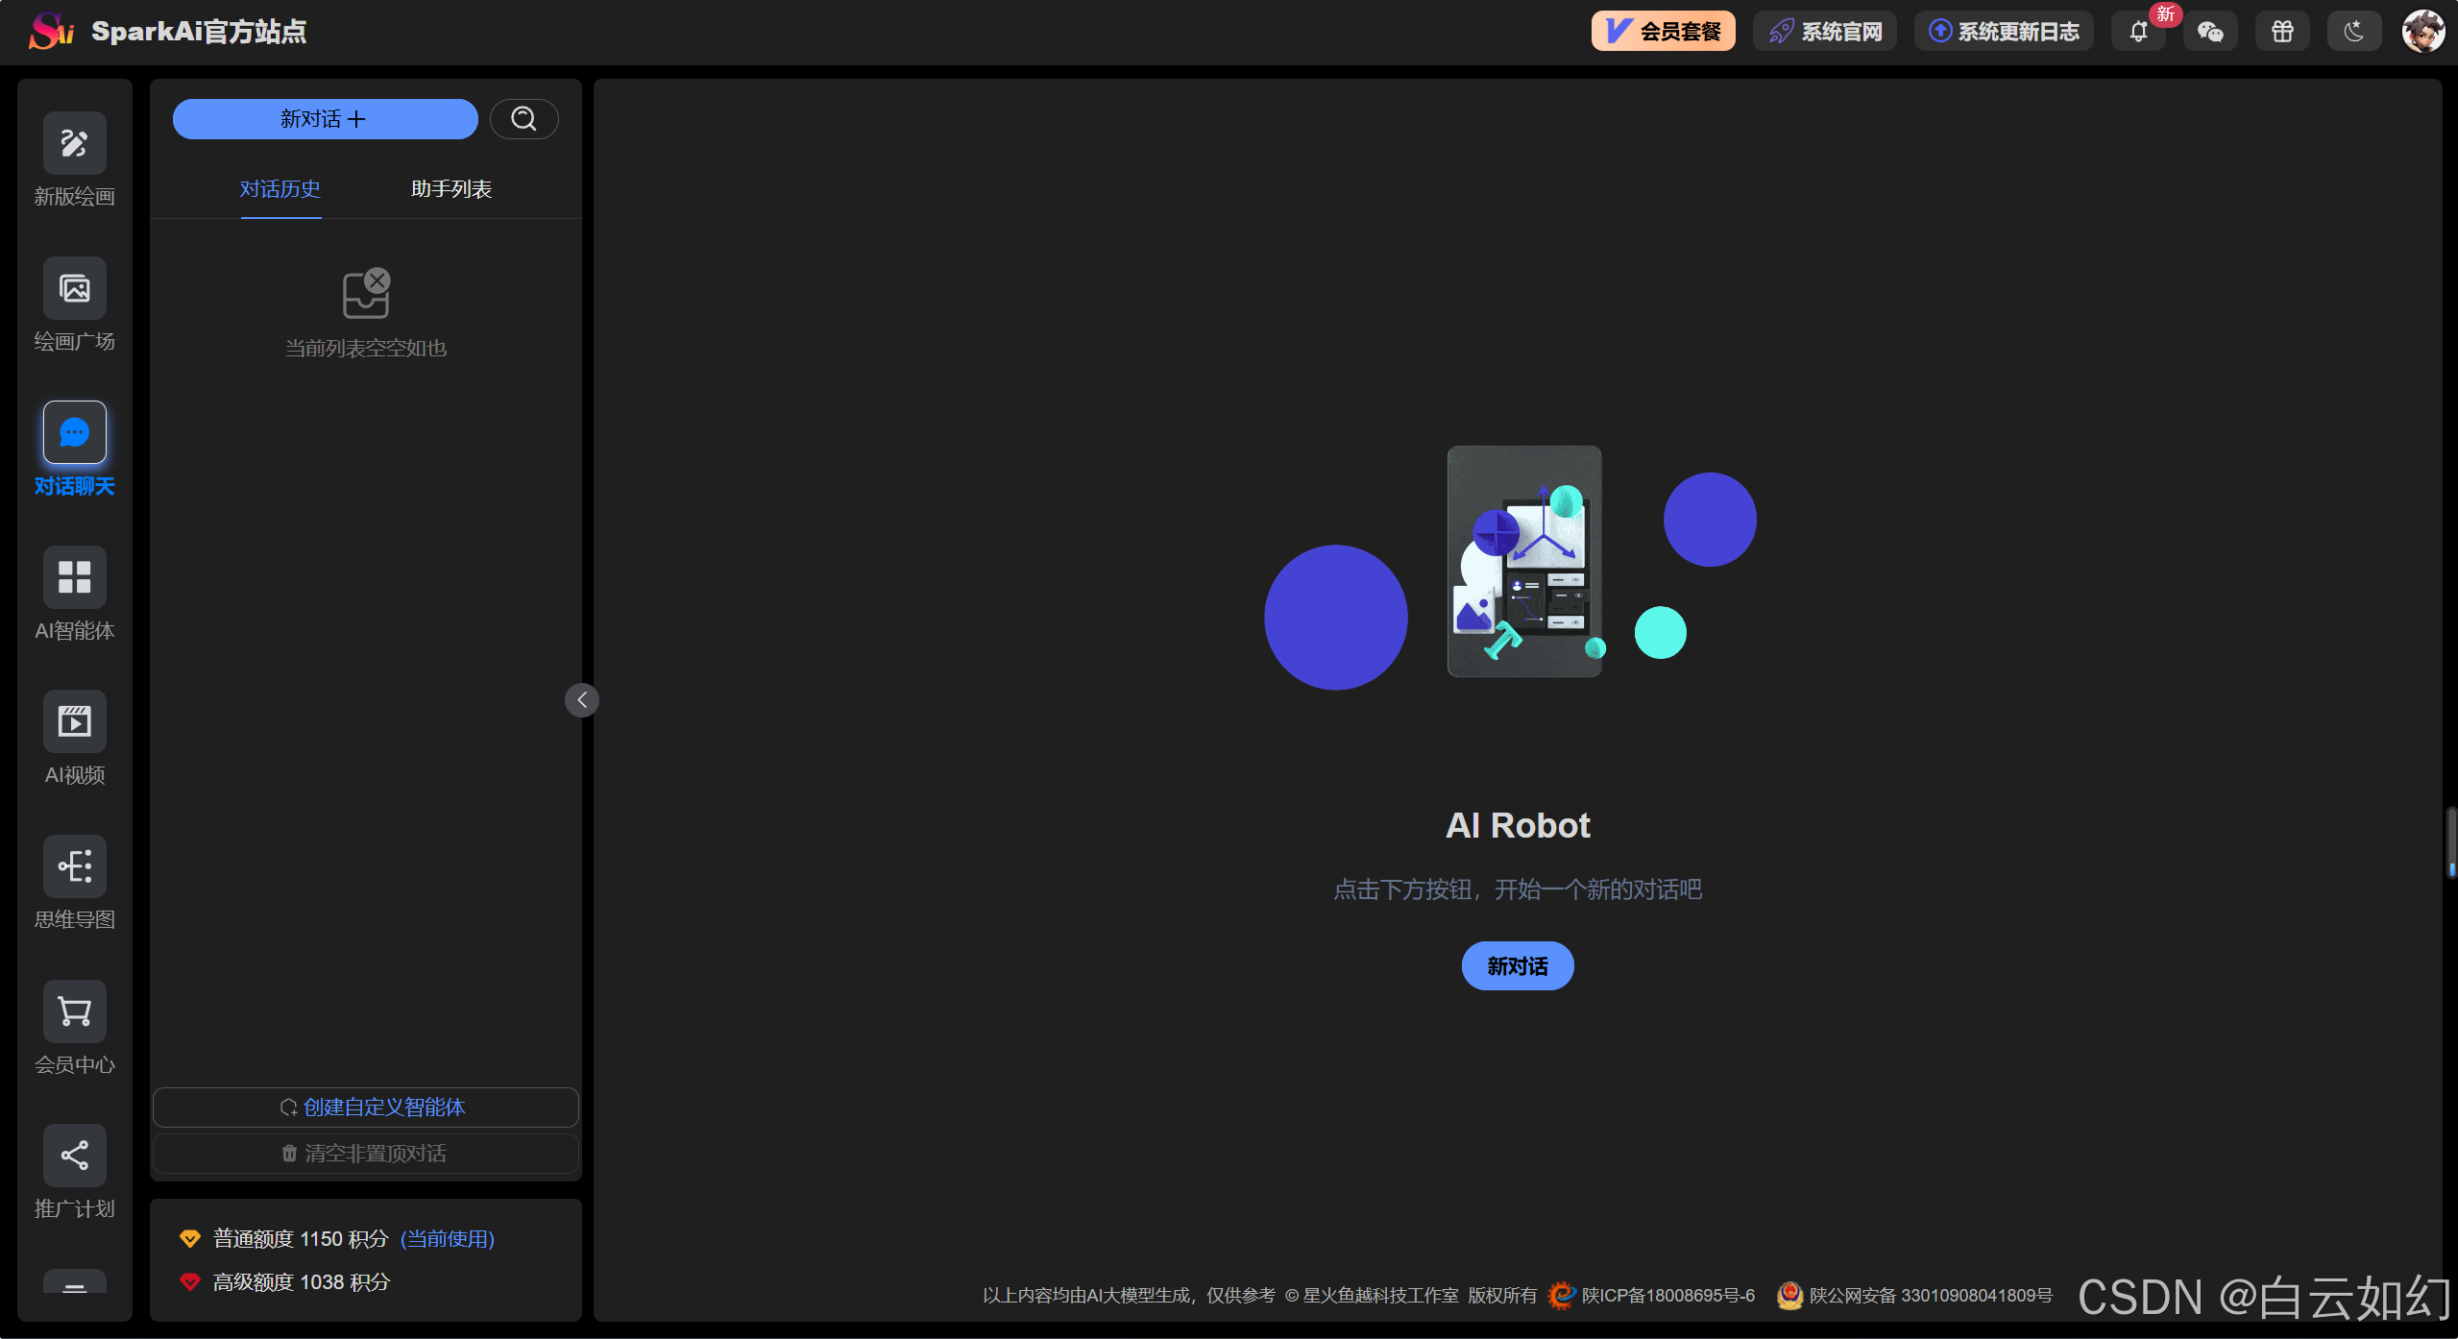Click the center 新对话 button

click(x=1518, y=966)
